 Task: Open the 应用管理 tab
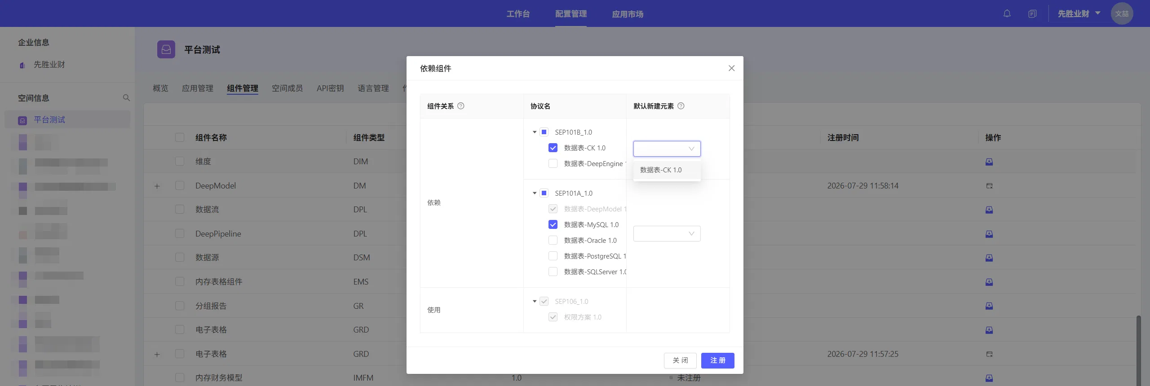click(x=198, y=88)
